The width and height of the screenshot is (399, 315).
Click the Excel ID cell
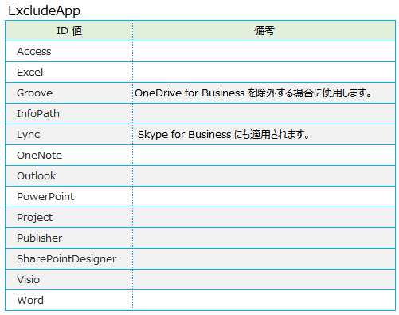point(69,73)
